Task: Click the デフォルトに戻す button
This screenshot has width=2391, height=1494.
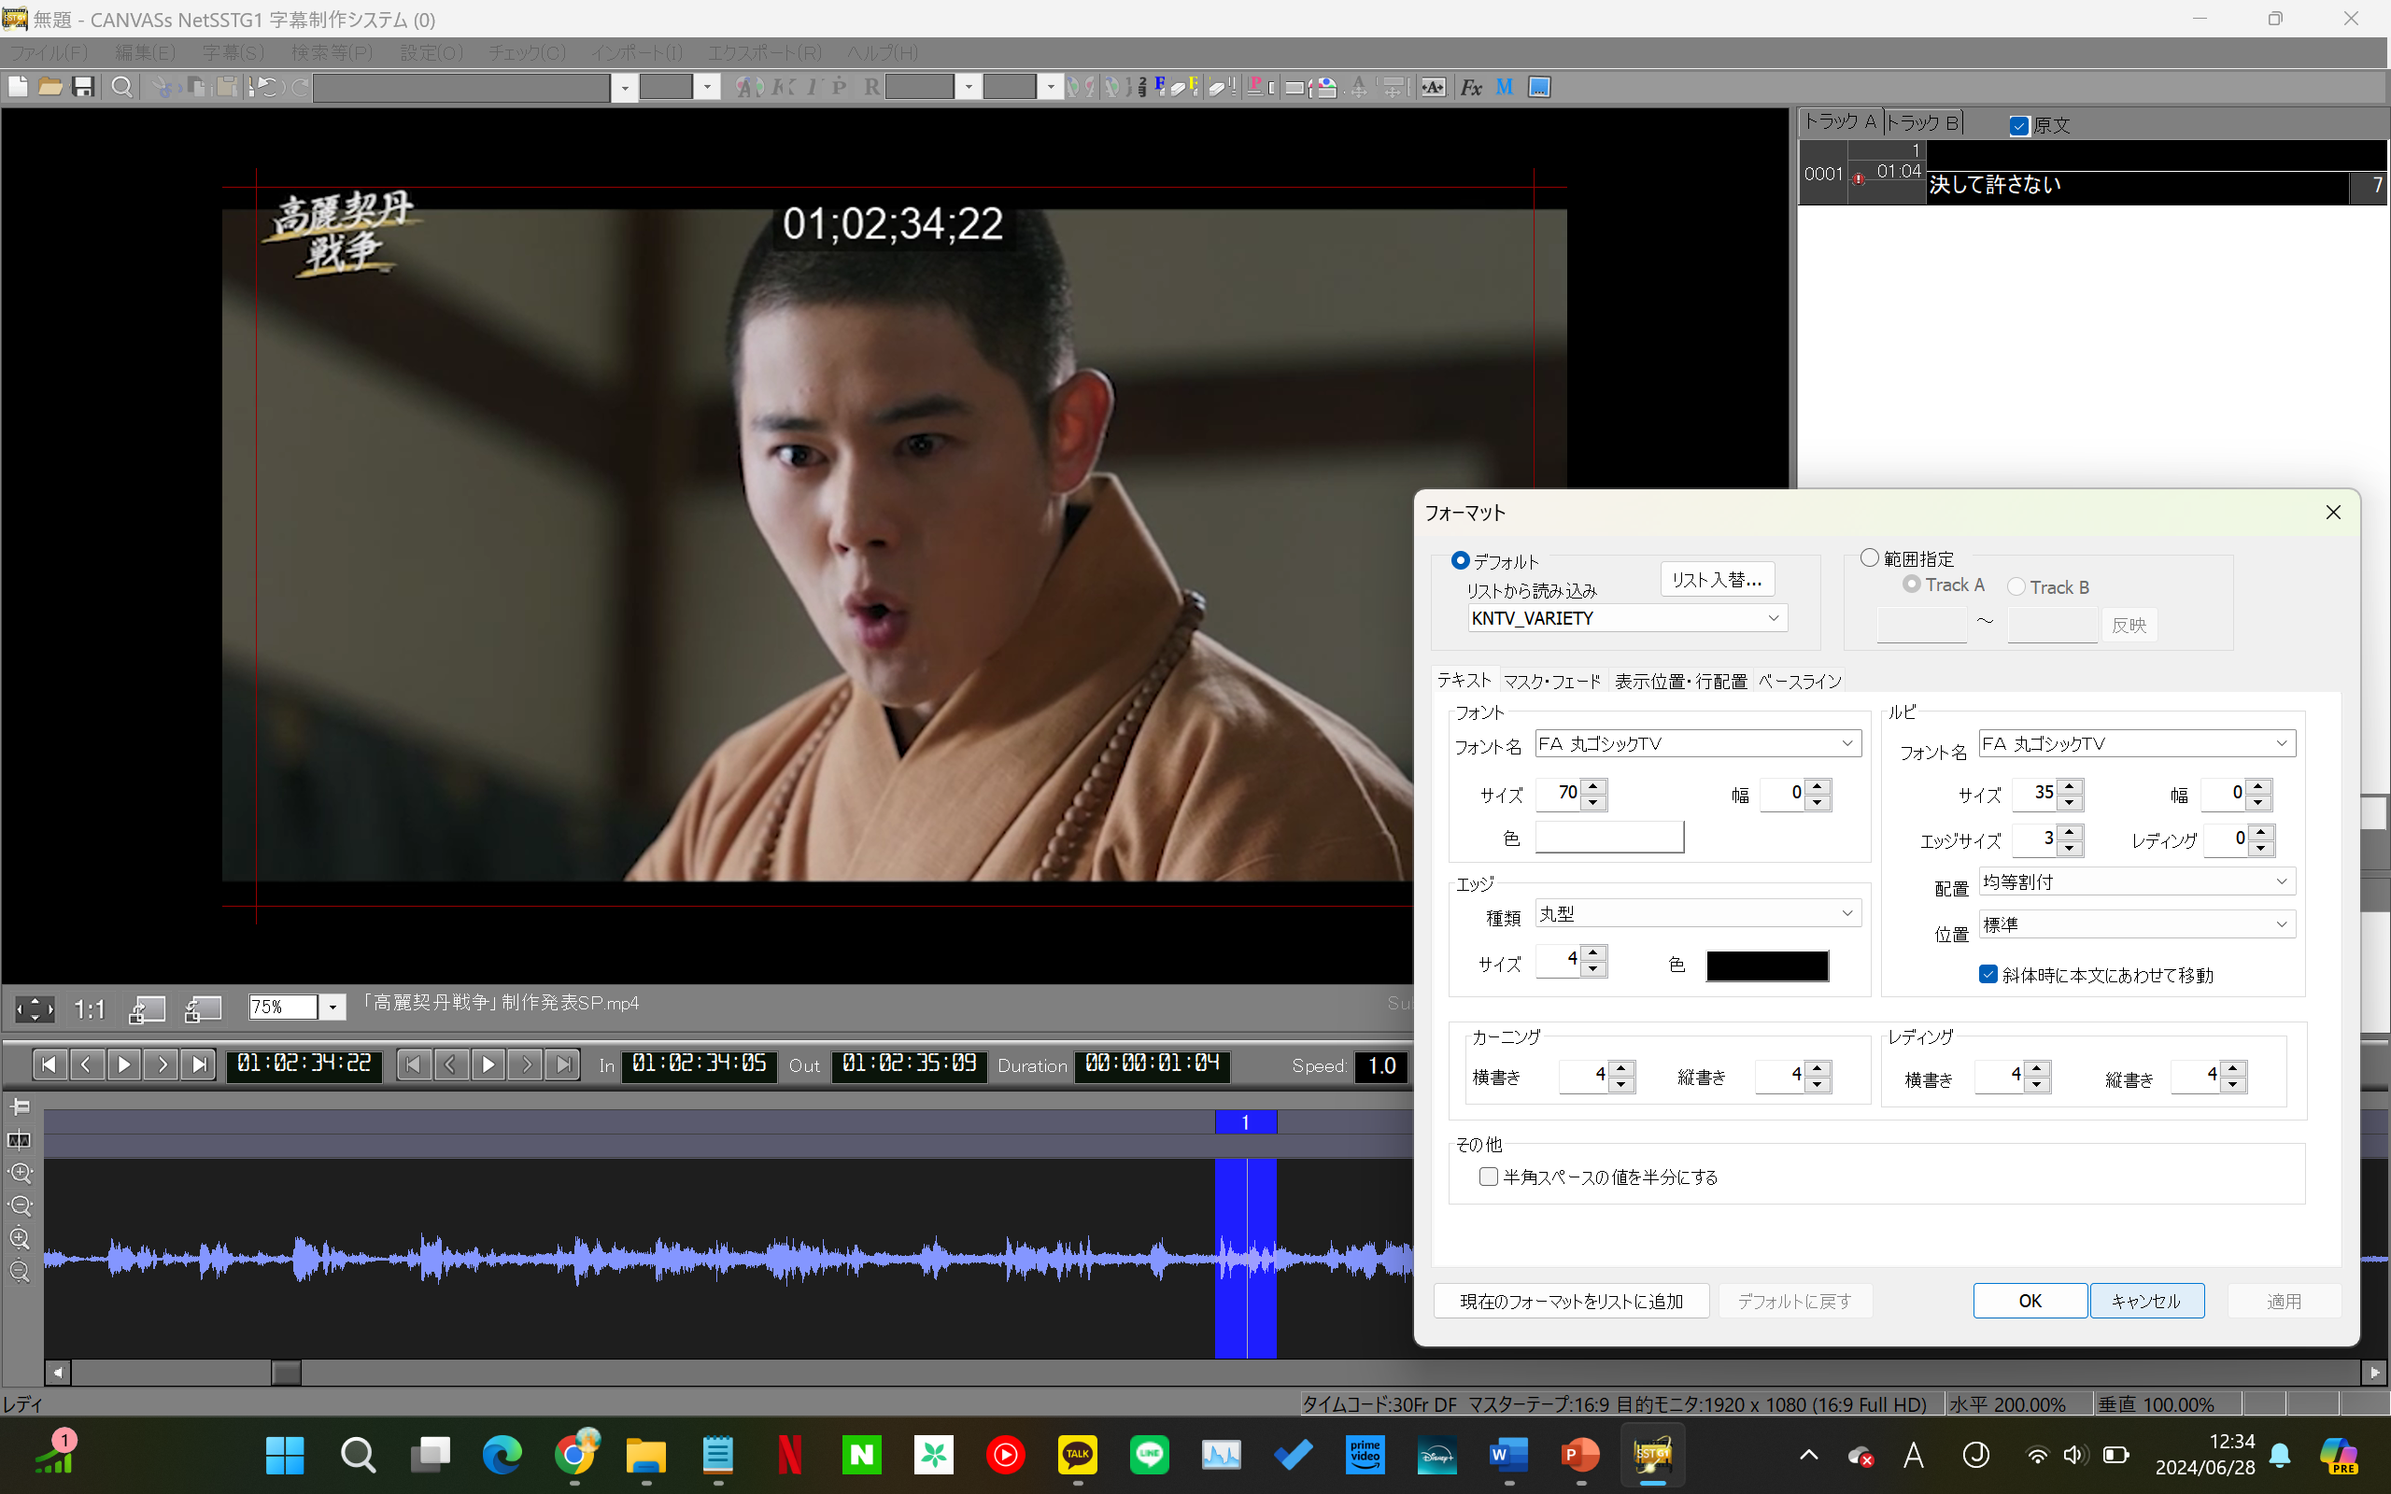Action: 1794,1301
